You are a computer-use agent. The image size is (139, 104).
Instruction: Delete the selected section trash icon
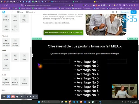(136, 39)
